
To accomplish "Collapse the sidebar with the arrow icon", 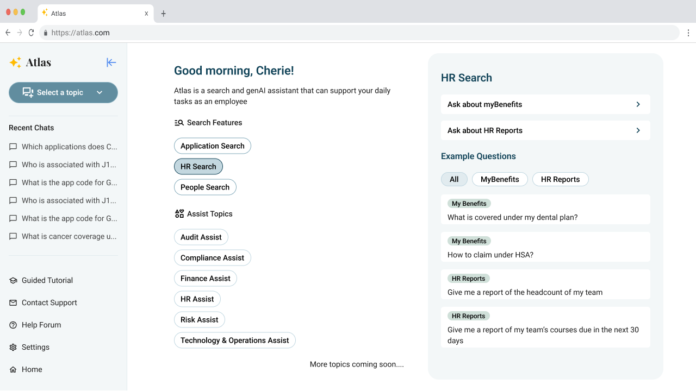I will point(111,62).
